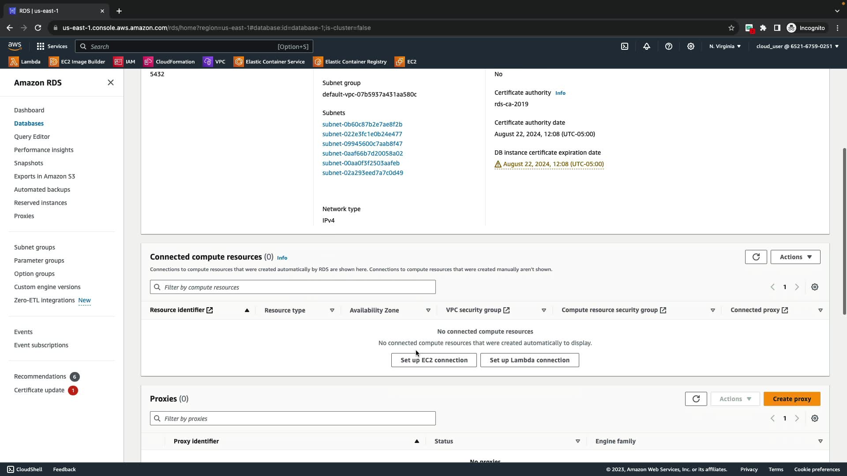847x476 pixels.
Task: Expand the Connected compute resources Actions dropdown
Action: click(795, 257)
